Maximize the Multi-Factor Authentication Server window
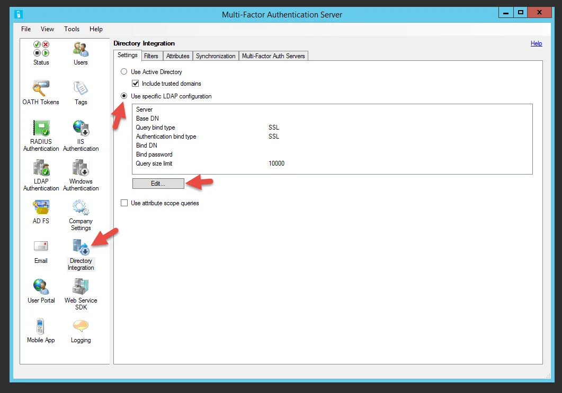 point(521,13)
